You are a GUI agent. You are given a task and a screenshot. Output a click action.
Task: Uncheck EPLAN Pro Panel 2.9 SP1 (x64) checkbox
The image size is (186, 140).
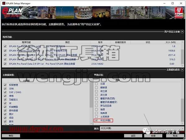(x=5, y=46)
